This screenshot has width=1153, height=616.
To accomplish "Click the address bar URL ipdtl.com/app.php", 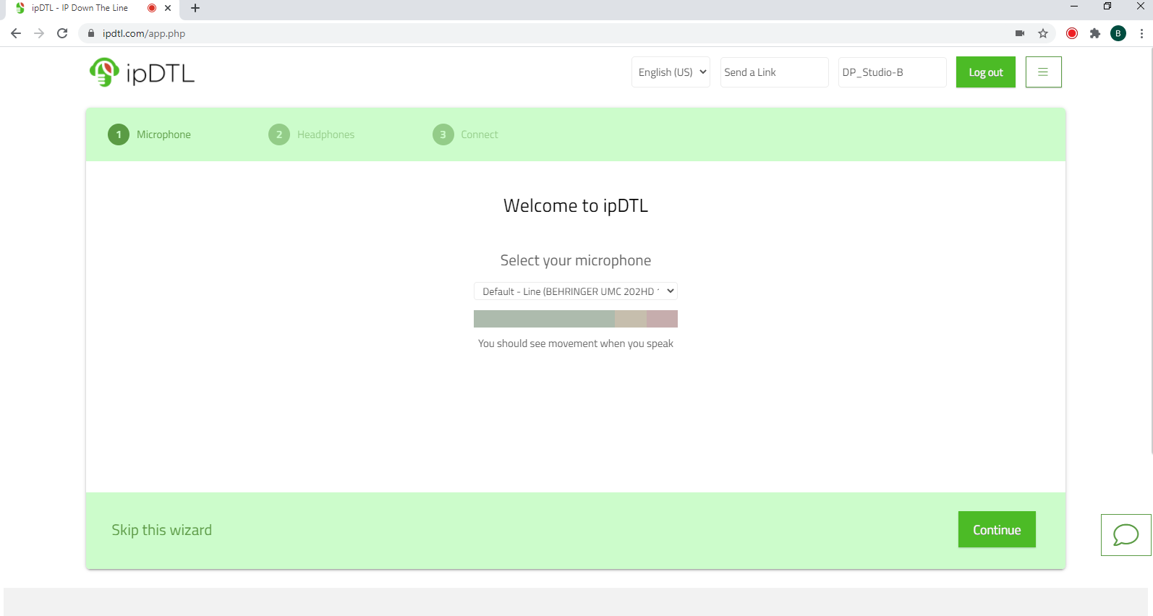I will [x=144, y=33].
